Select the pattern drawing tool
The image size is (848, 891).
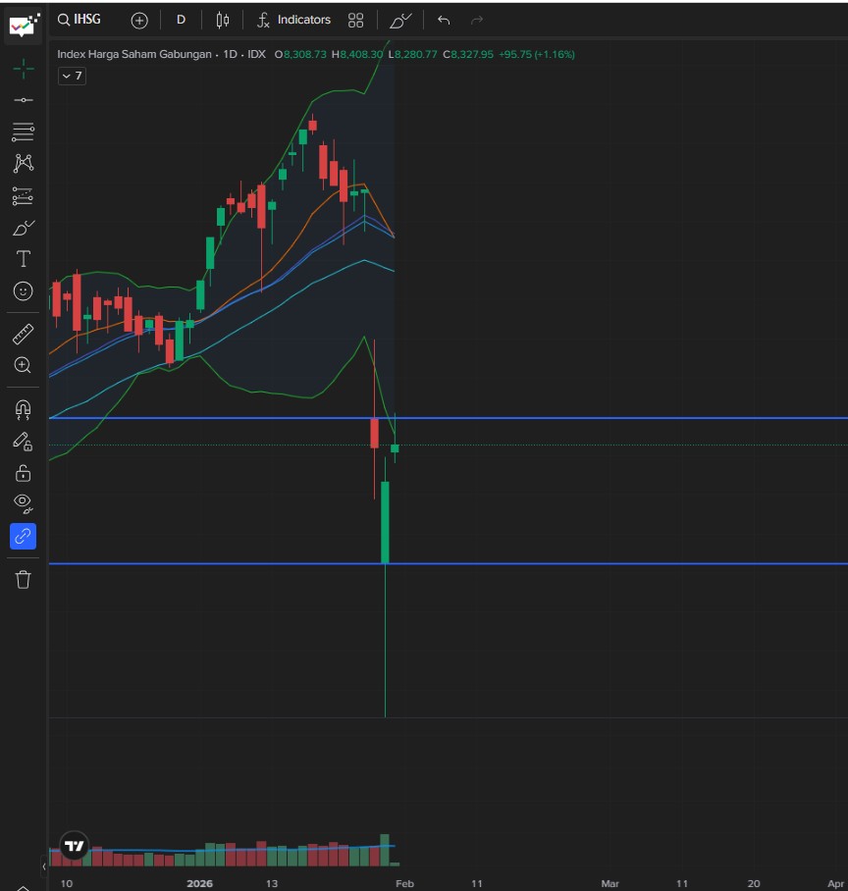click(24, 164)
